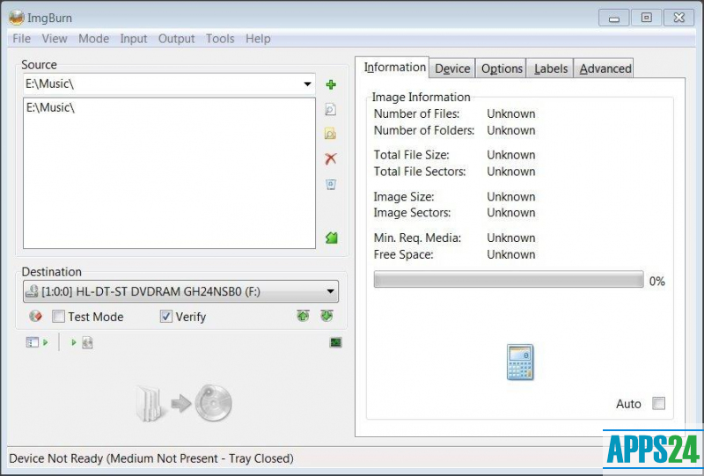The height and width of the screenshot is (476, 704).
Task: Click the Total File Size label
Action: pyautogui.click(x=411, y=155)
